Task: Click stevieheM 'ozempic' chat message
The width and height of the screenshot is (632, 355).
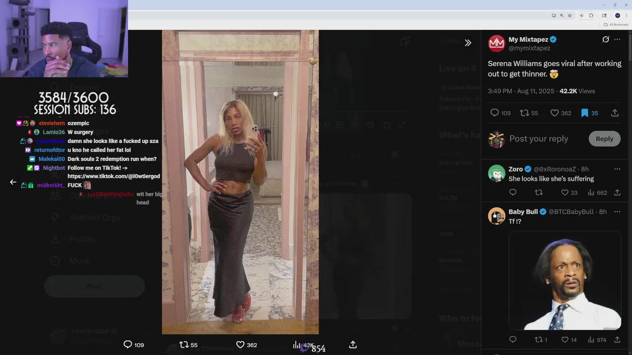Action: tap(79, 123)
